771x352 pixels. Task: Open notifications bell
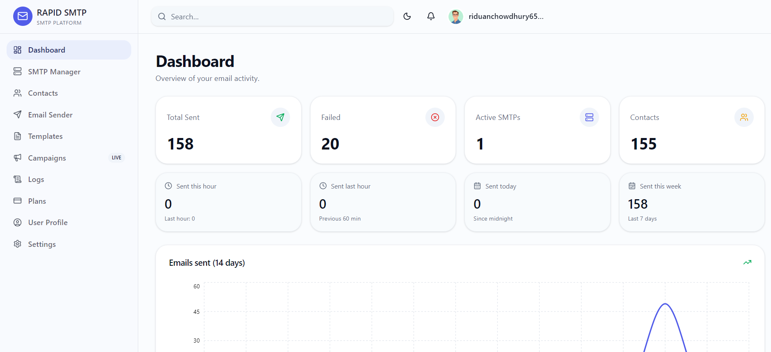pos(431,16)
